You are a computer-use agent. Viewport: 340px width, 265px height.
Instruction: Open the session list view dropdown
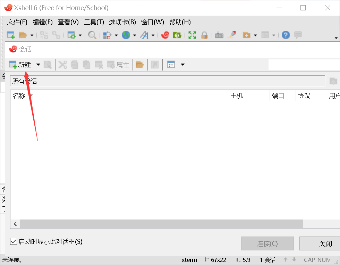[182, 64]
